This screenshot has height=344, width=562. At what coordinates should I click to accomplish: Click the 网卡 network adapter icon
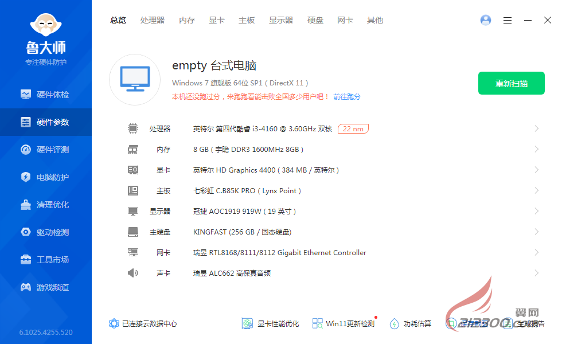point(133,253)
